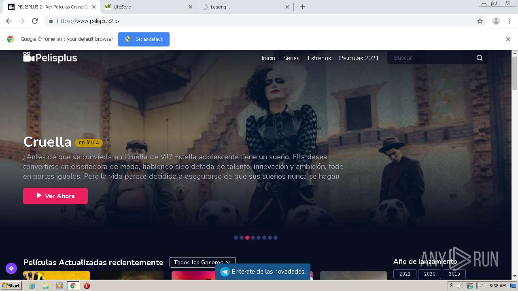Switch to the LifeStyle tab
518x291 pixels.
click(x=149, y=7)
